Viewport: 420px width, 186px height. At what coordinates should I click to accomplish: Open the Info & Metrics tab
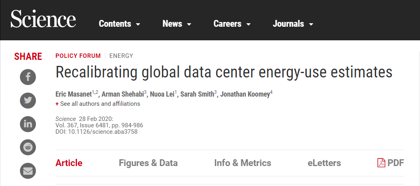pyautogui.click(x=243, y=163)
